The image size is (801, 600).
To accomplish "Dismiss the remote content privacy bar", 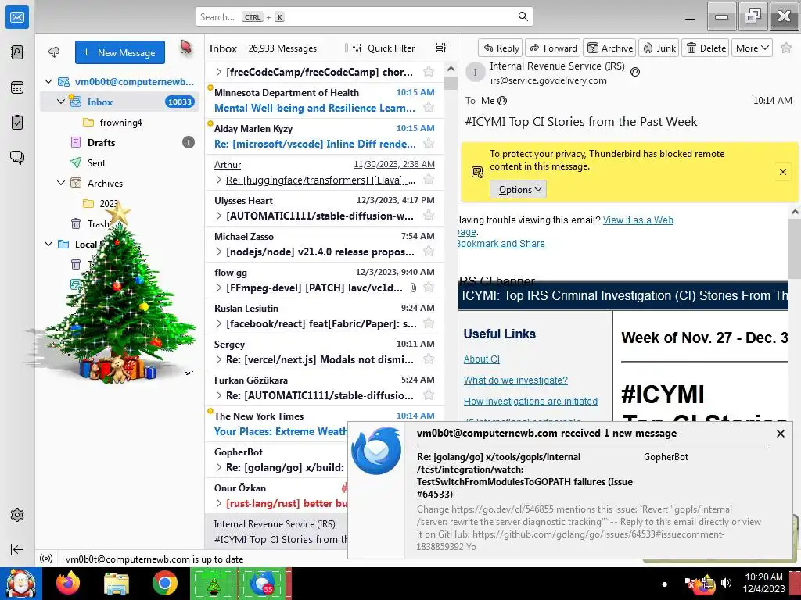I will 782,172.
